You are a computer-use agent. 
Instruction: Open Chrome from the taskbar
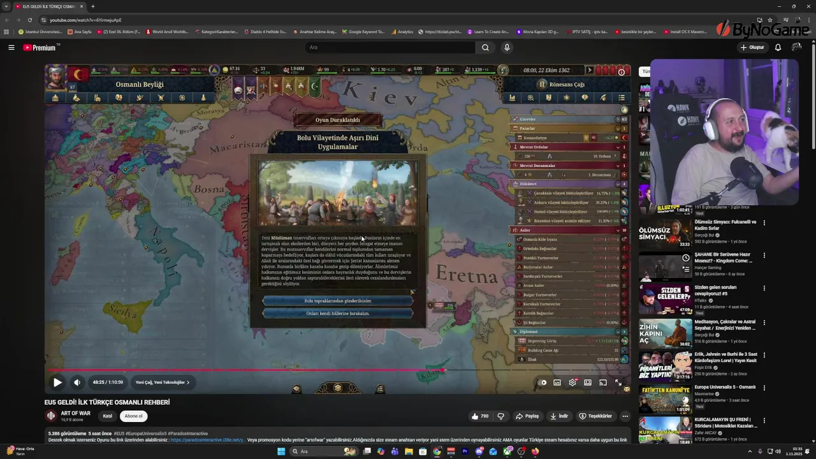coord(437,451)
